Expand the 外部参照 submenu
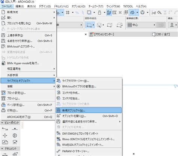Screen dimensions: 178x156 coord(28,75)
